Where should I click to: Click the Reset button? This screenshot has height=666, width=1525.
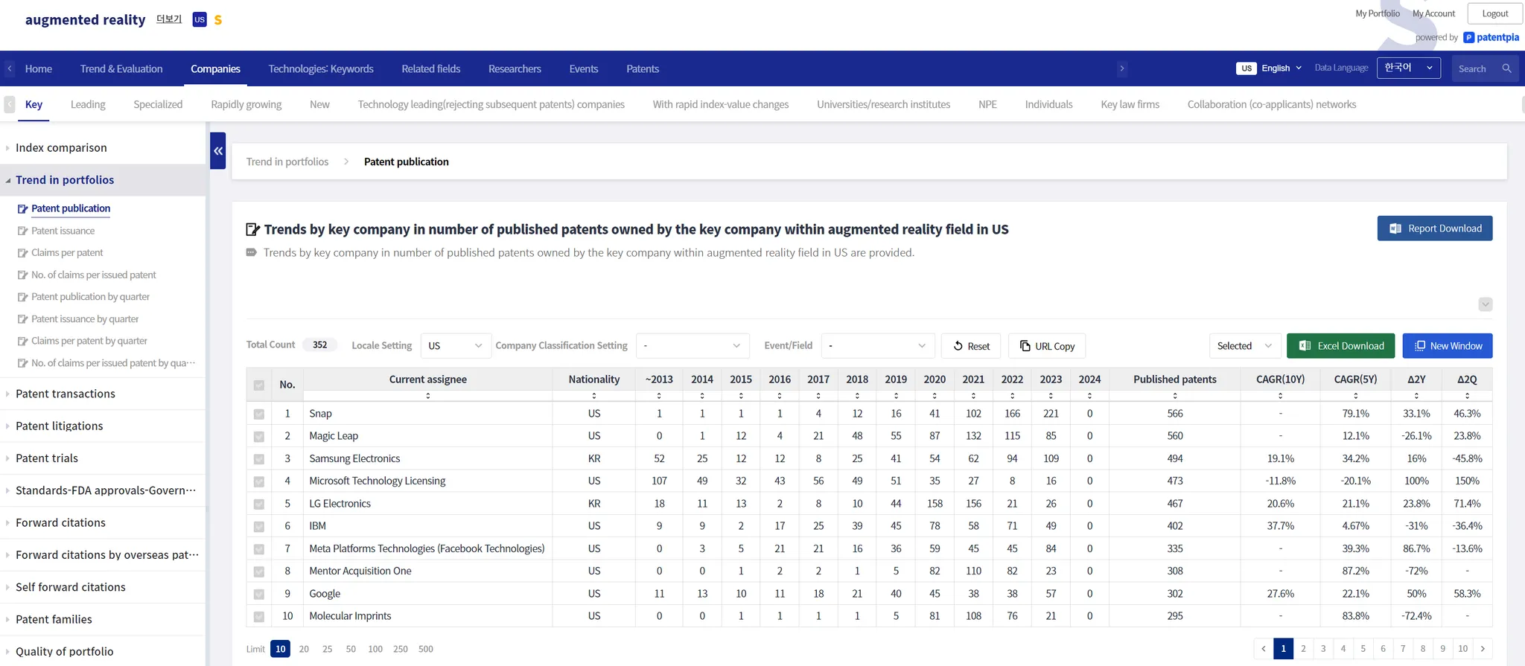[970, 346]
